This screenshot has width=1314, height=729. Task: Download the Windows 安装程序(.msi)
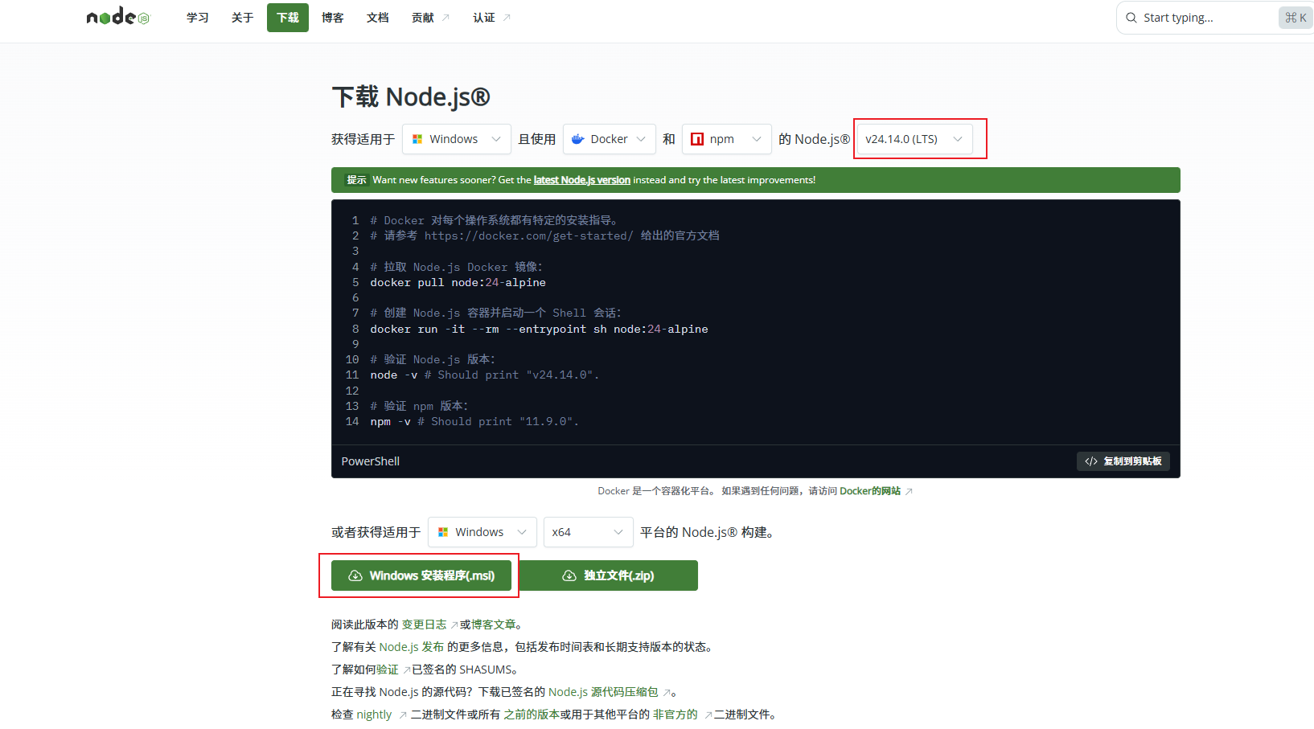coord(421,575)
